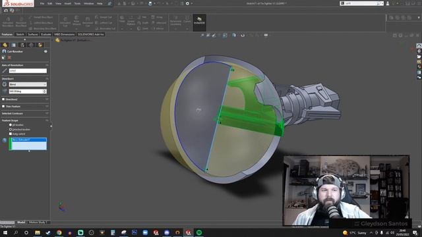Expand the Selected Contours section
The width and height of the screenshot is (422, 237).
[x=47, y=113]
